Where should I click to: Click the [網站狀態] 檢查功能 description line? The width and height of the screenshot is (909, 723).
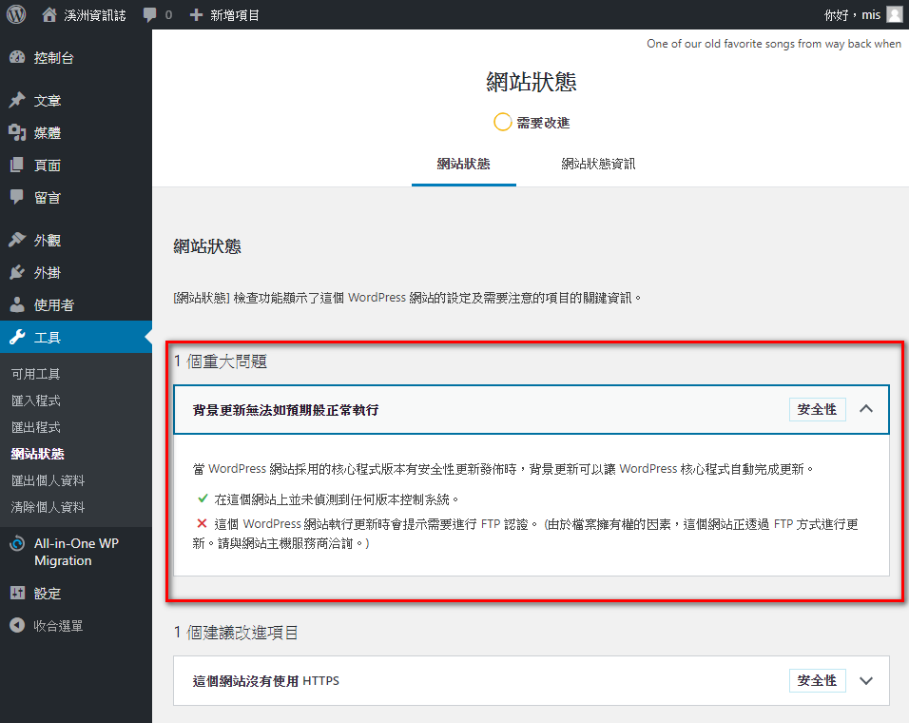coord(408,298)
